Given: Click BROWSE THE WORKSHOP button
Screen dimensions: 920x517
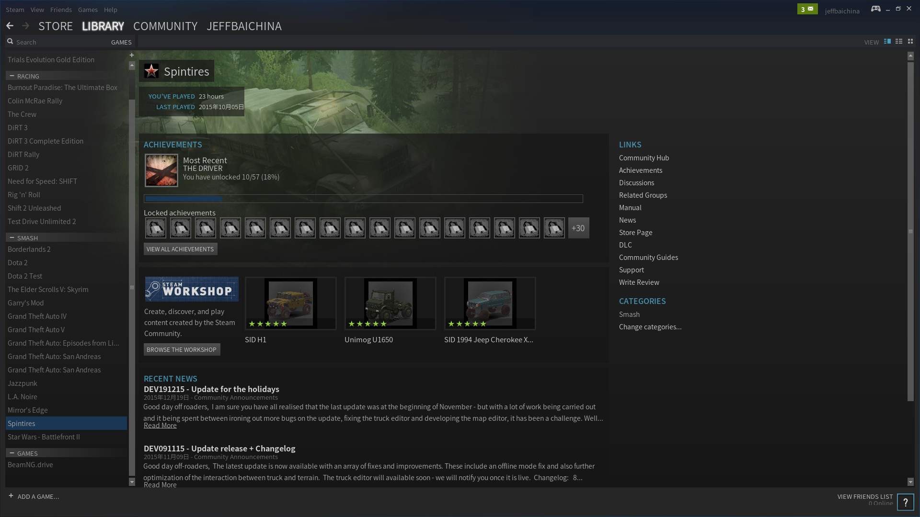Looking at the screenshot, I should [x=182, y=349].
